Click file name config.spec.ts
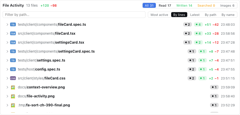This screenshot has height=115, width=240. 48,69
